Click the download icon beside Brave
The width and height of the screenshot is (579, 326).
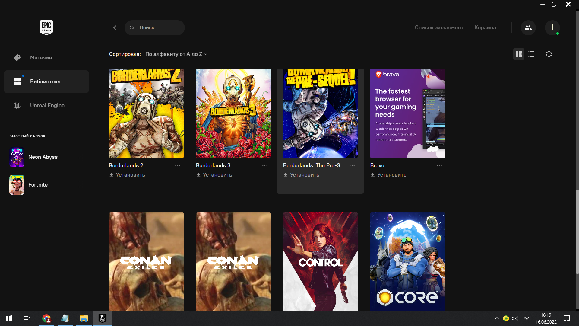tap(373, 175)
